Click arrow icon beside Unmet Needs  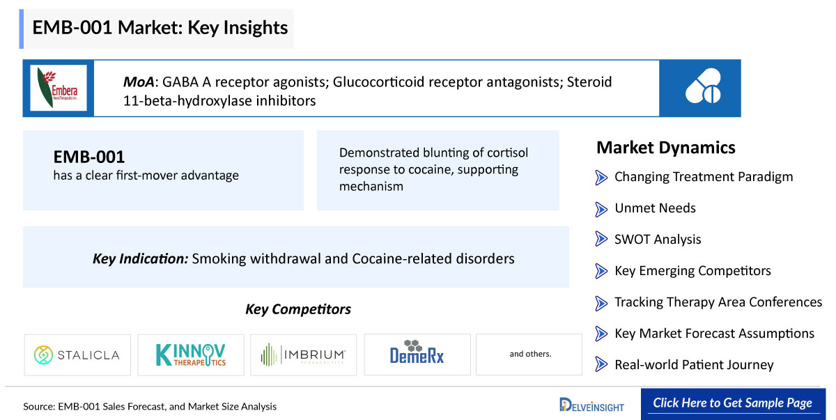point(601,208)
